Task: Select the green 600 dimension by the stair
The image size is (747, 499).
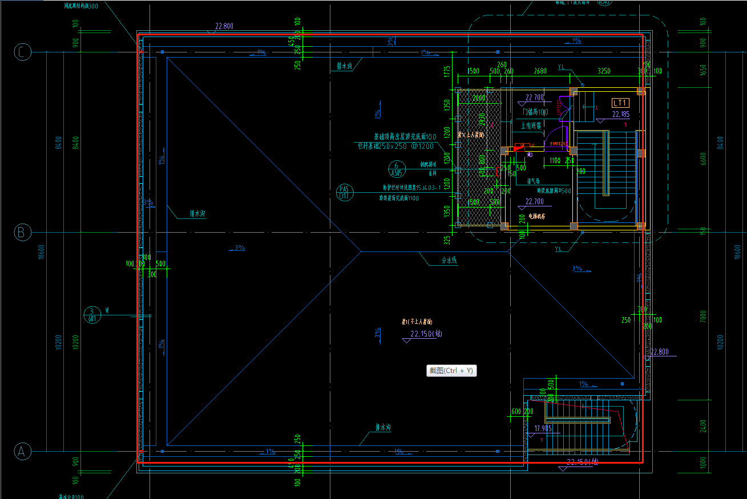Action: (x=516, y=412)
